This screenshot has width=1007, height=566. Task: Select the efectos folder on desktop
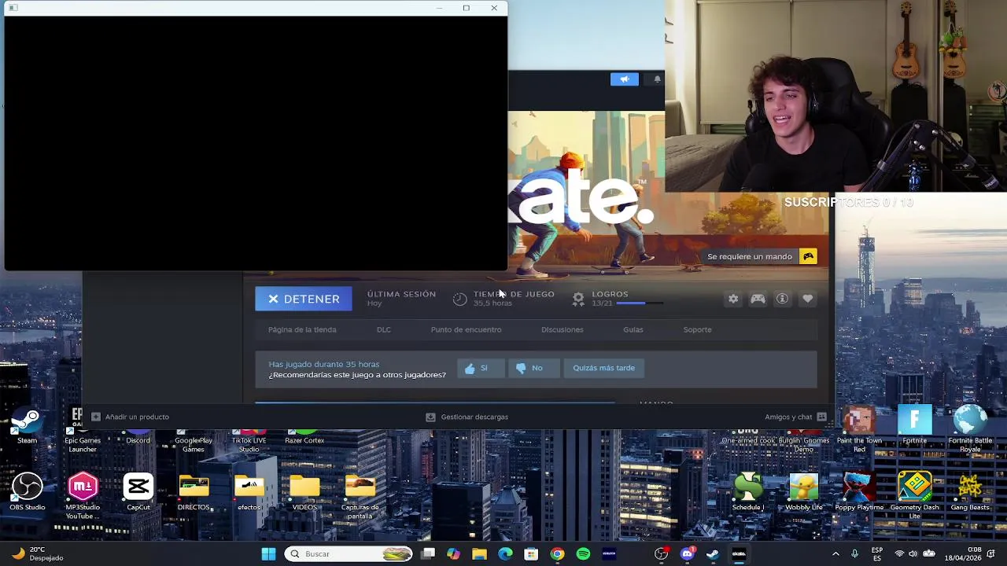point(249,491)
